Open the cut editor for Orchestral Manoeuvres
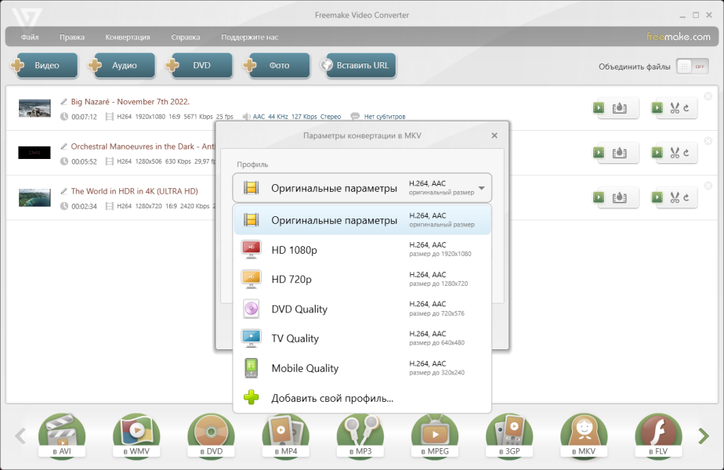Viewport: 724px width, 470px height. coord(674,153)
